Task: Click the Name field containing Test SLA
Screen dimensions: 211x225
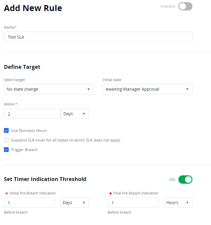Action: (x=98, y=37)
